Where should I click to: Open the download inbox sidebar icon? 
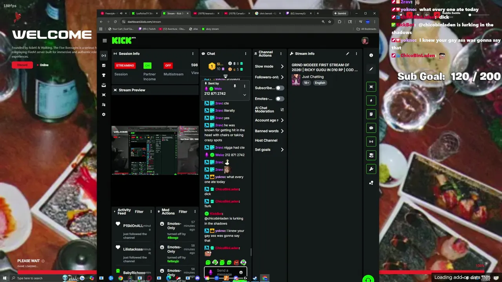click(x=104, y=85)
